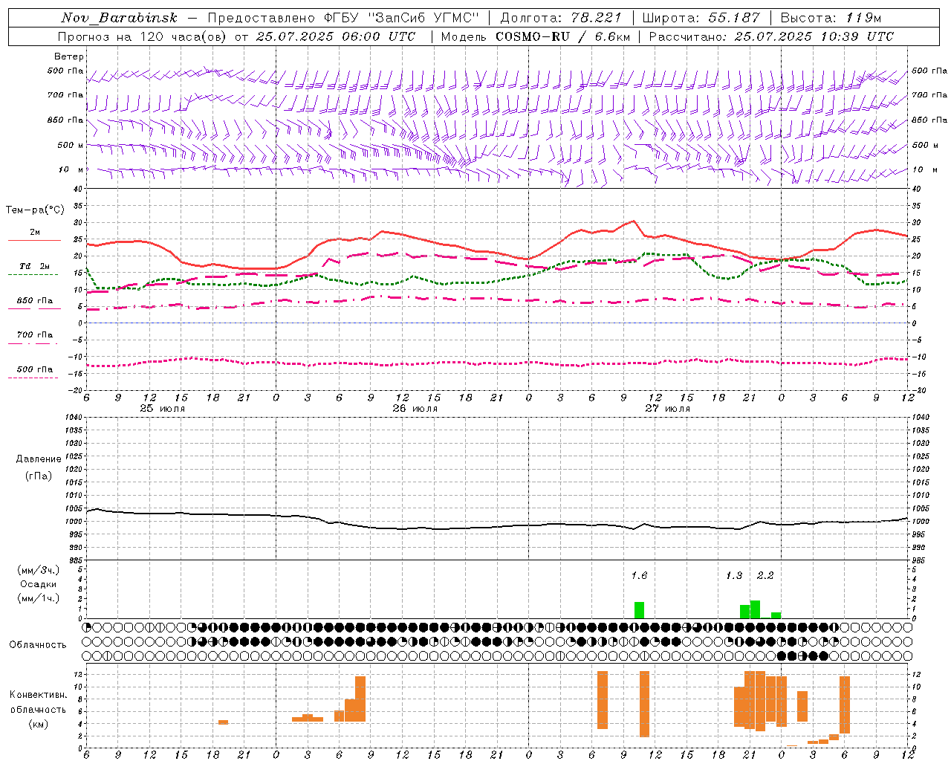Click the 27 июля date label
The image size is (951, 761).
668,409
